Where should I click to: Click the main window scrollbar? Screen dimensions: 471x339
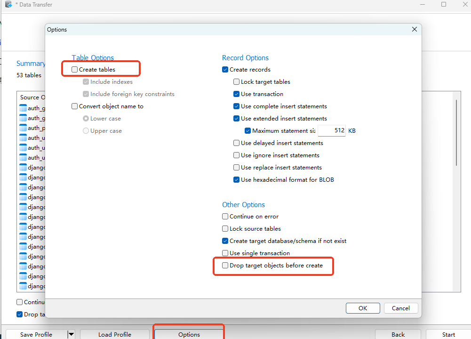pos(456,132)
